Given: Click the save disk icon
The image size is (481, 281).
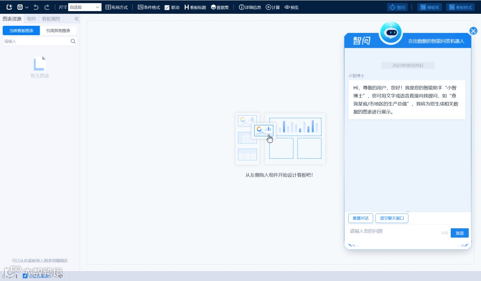Looking at the screenshot, I should click(20, 7).
